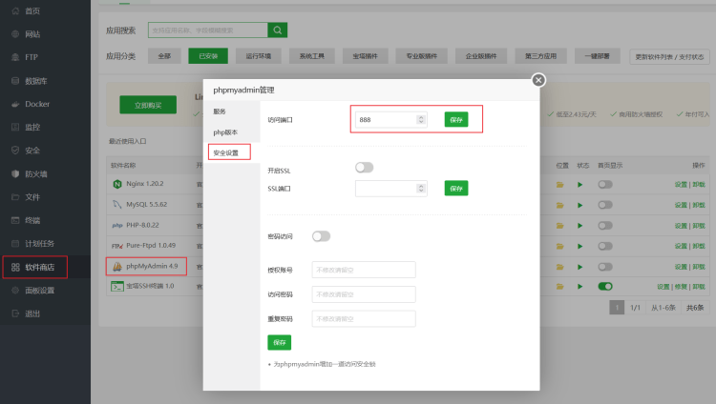Click the 宝塔SSH终端 1.0 app icon
Screen dimensions: 716x404
point(117,287)
